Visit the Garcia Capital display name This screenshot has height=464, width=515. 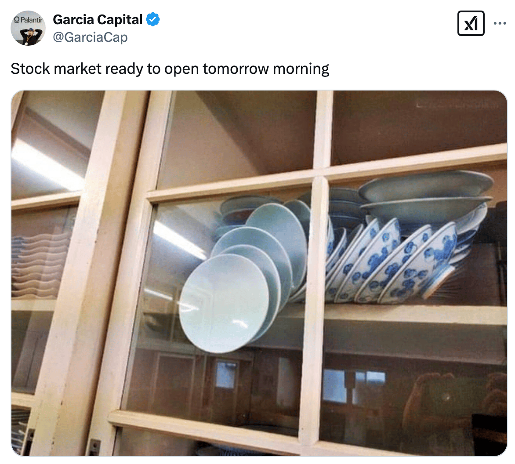98,20
